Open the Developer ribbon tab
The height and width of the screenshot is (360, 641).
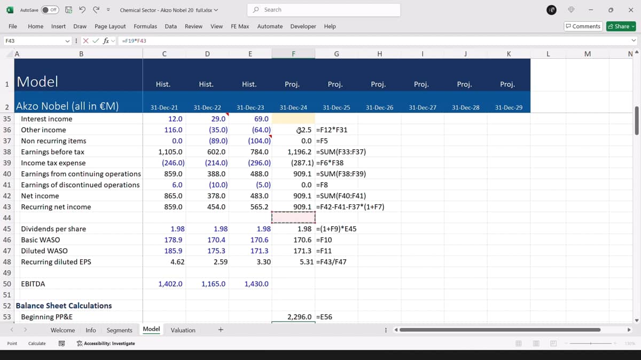click(x=303, y=26)
